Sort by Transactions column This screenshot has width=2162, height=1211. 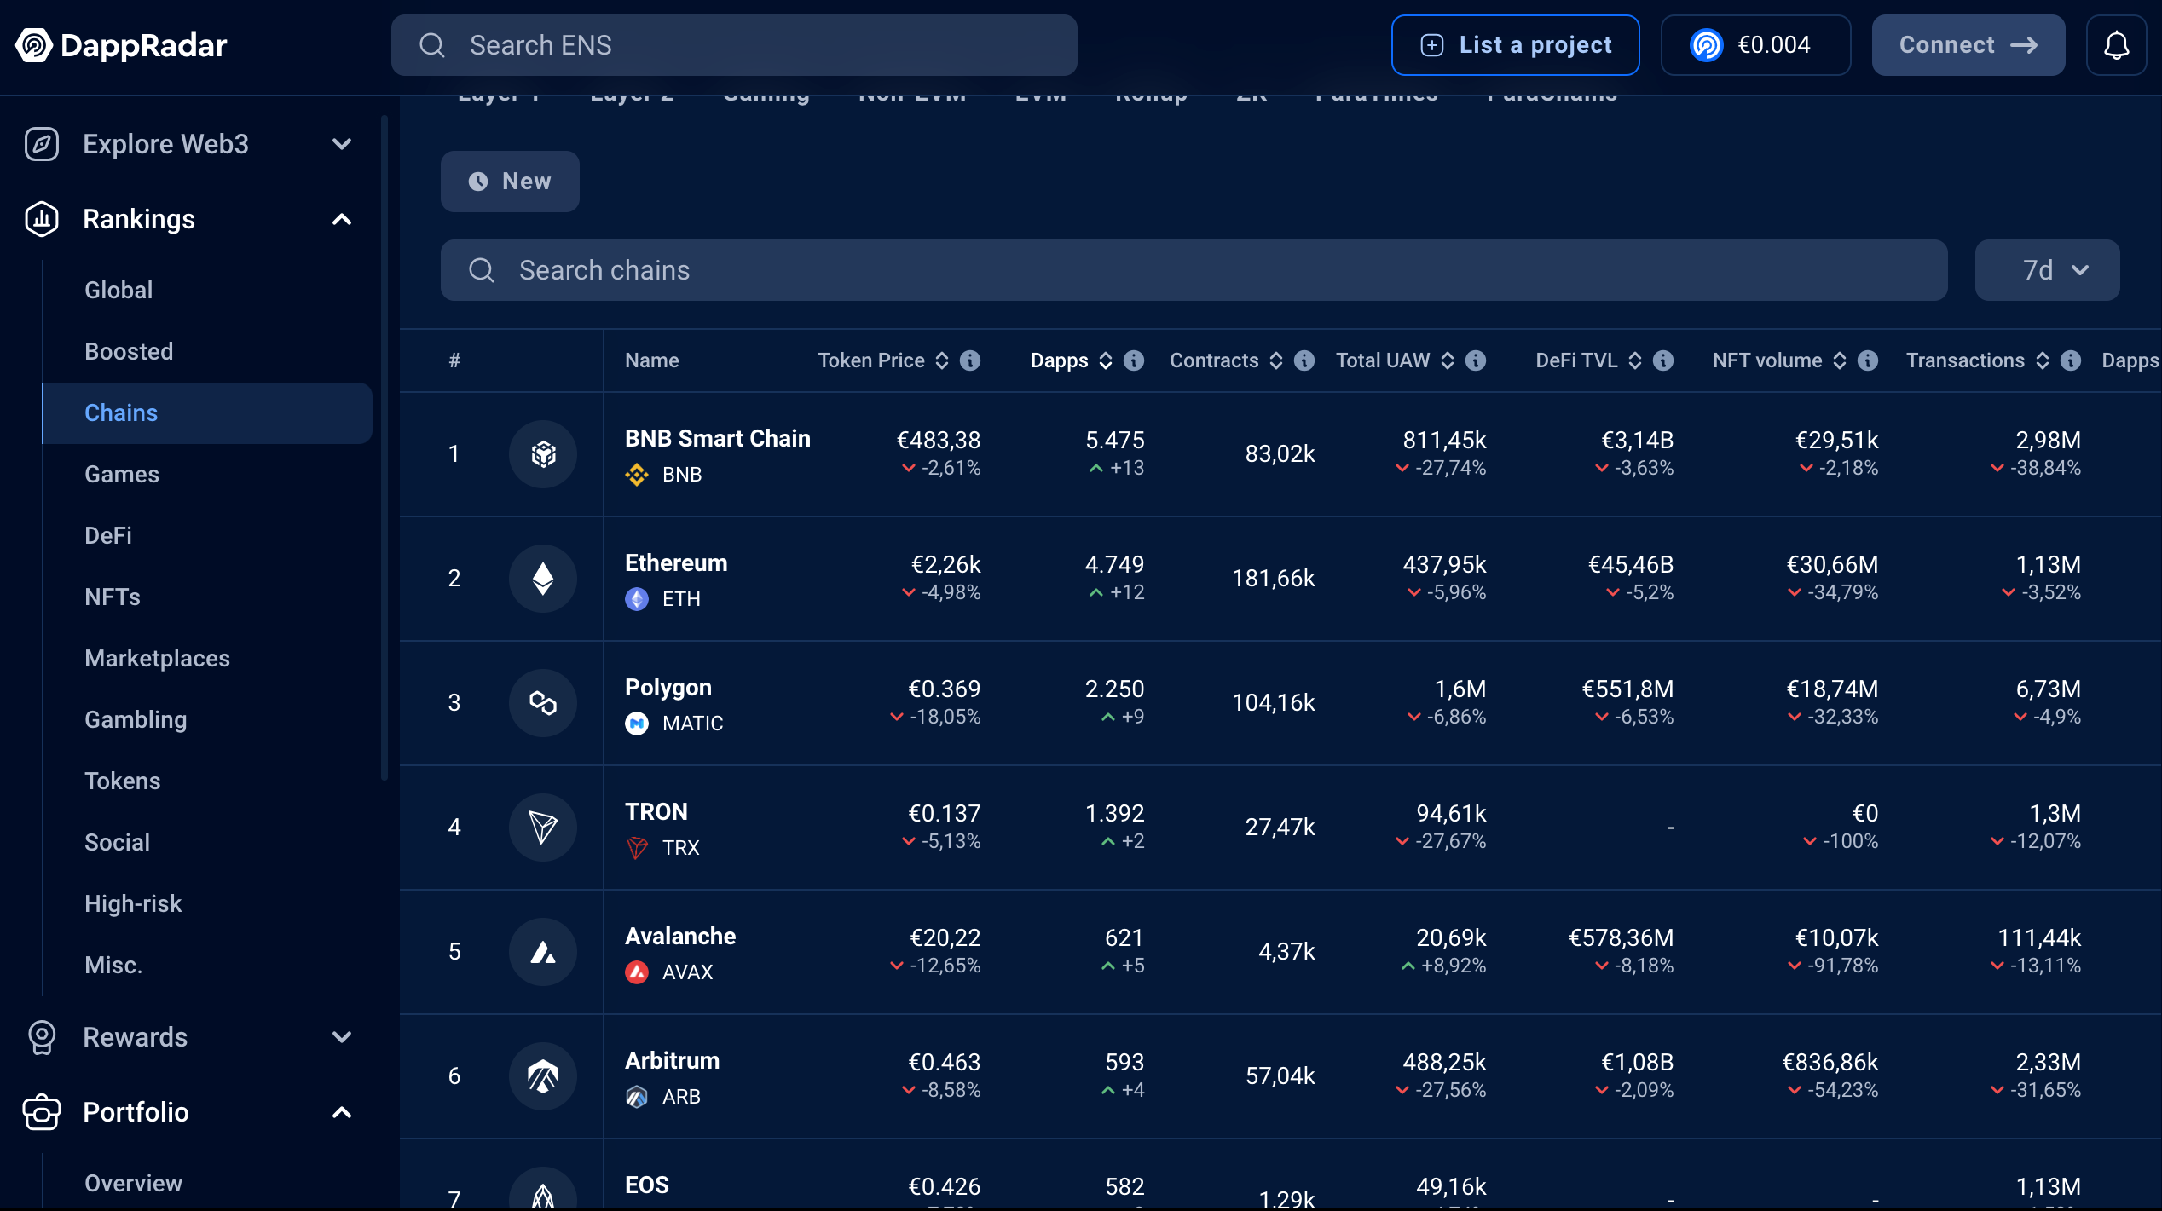pyautogui.click(x=2043, y=360)
